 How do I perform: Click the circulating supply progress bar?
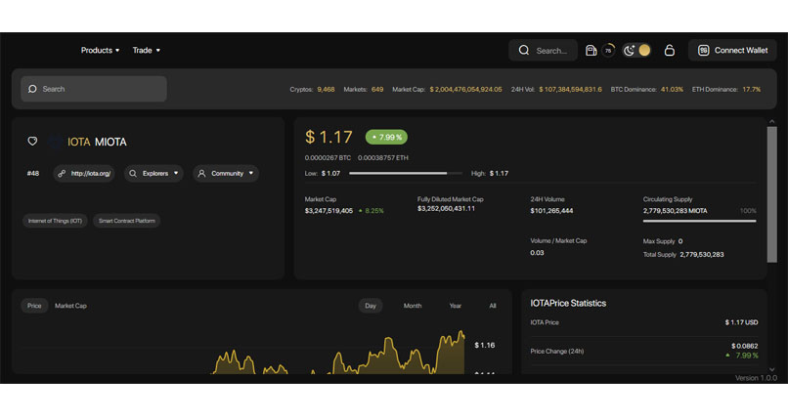tap(699, 221)
